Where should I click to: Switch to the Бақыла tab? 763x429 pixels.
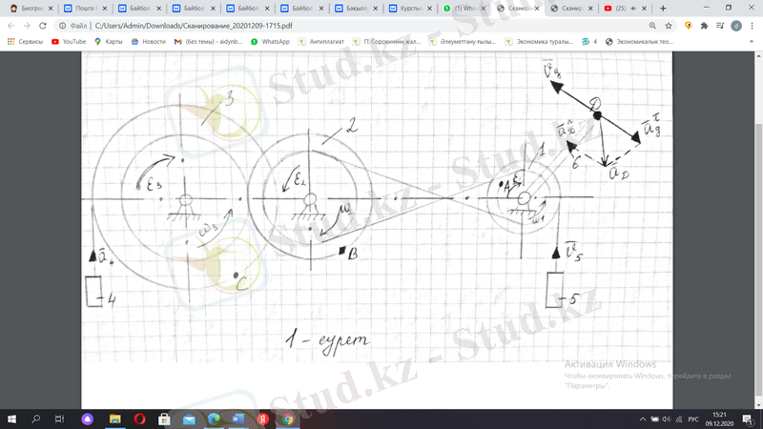coord(357,9)
